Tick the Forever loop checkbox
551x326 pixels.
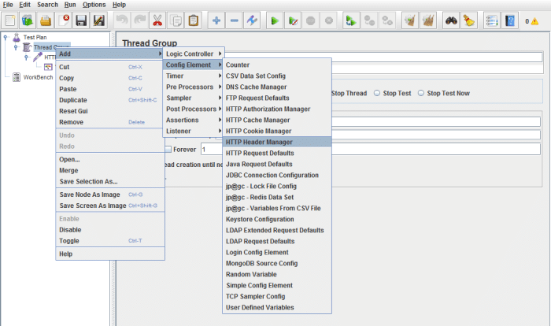coord(167,149)
